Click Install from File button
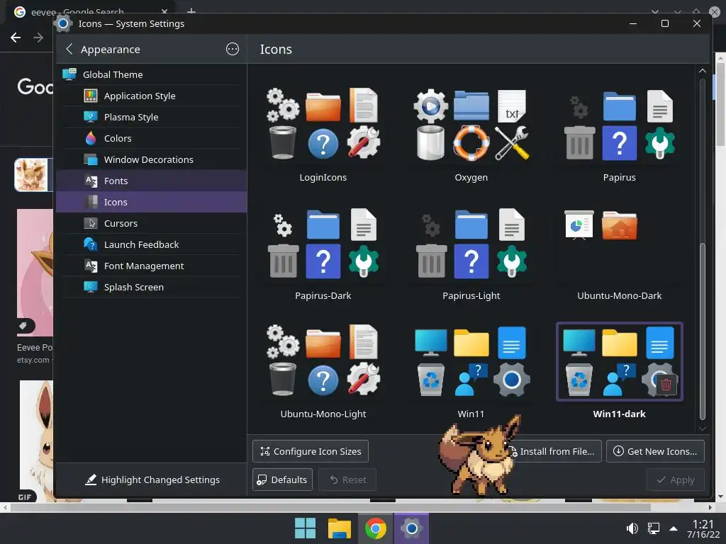The height and width of the screenshot is (544, 726). (x=554, y=451)
